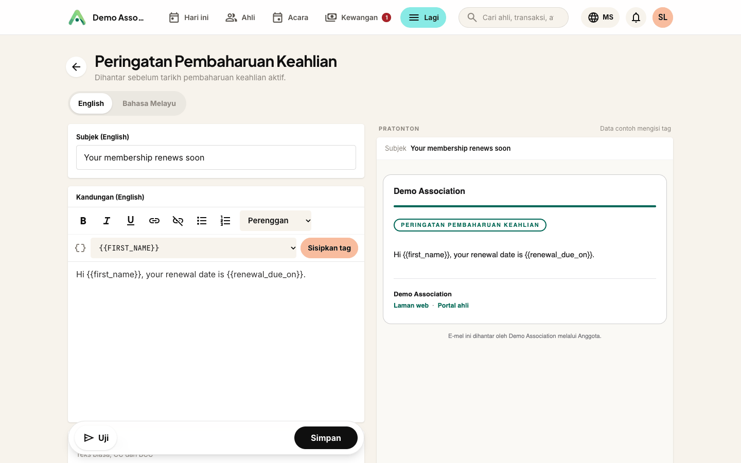Image resolution: width=741 pixels, height=463 pixels.
Task: Underline the selected text
Action: click(x=131, y=221)
